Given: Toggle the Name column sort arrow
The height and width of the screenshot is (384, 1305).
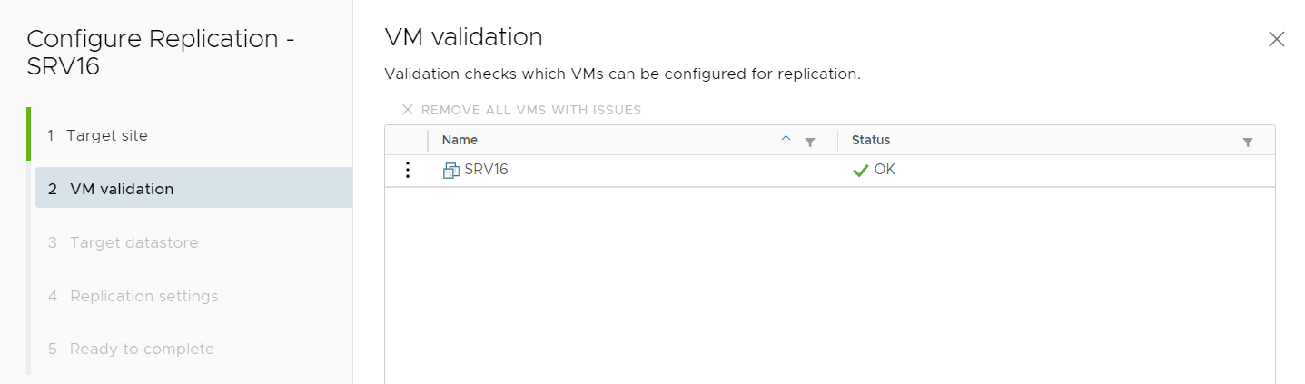Looking at the screenshot, I should (786, 141).
